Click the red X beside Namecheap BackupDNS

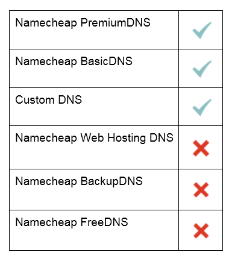point(201,190)
